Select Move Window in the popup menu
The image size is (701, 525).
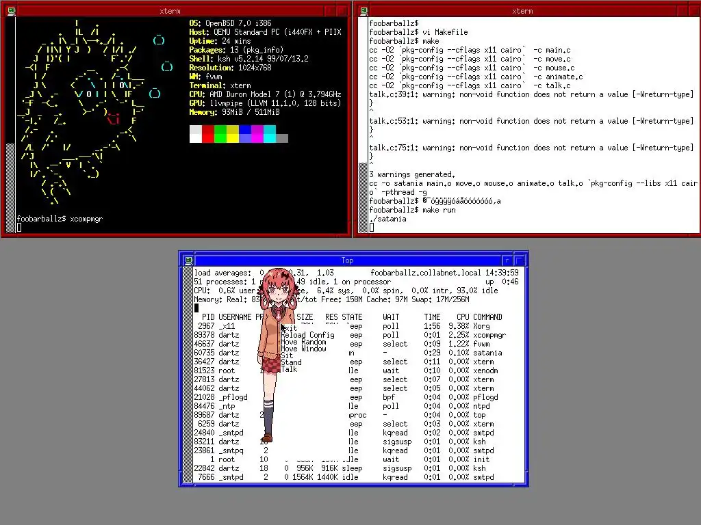303,349
